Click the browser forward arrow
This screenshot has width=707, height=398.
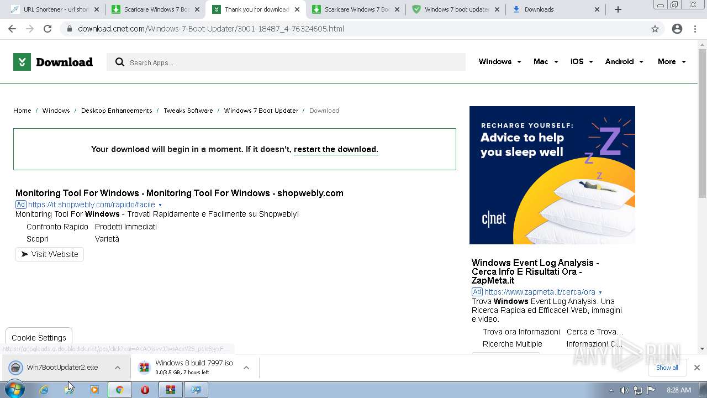[x=30, y=29]
